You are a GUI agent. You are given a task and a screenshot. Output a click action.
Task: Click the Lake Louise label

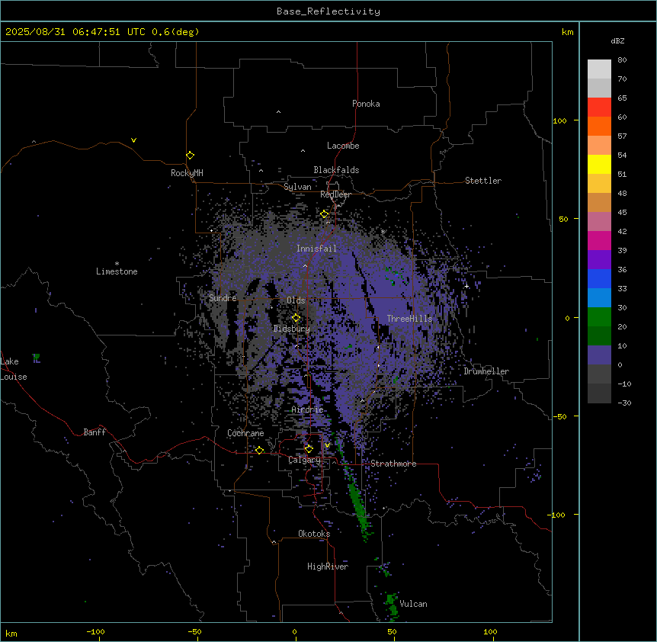click(14, 369)
